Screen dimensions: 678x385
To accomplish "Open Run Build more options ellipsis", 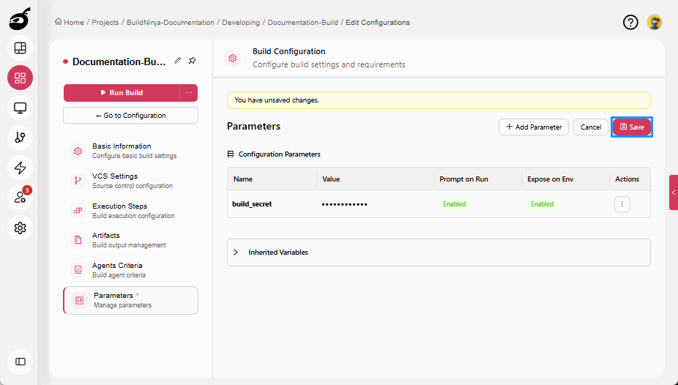I will coord(189,92).
